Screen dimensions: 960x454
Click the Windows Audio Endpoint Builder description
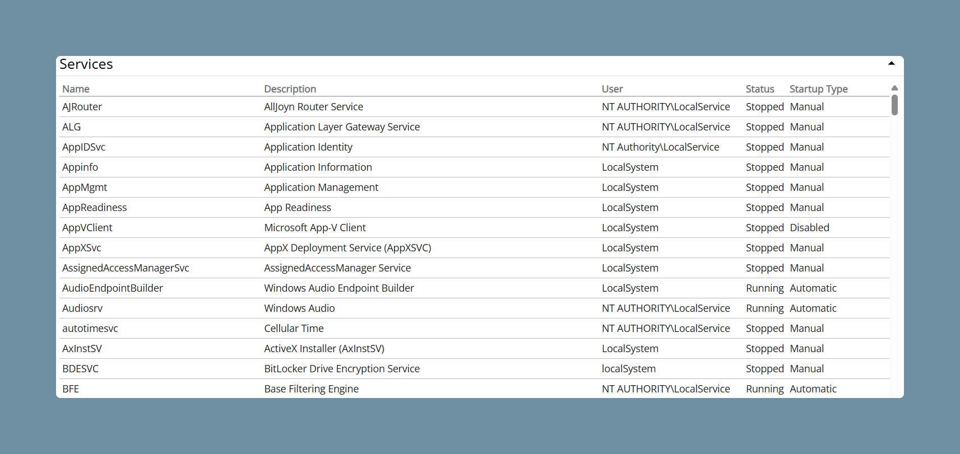click(339, 288)
